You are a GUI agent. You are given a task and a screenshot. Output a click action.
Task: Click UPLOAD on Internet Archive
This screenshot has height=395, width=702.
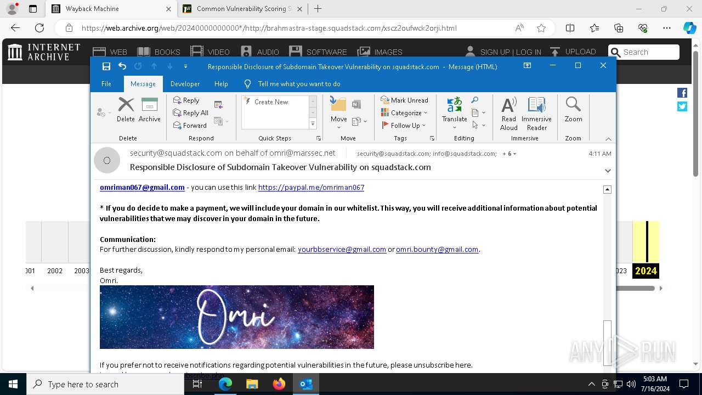[x=572, y=52]
